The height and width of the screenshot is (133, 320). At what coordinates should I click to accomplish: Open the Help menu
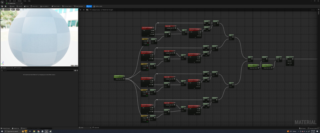[x=29, y=1]
